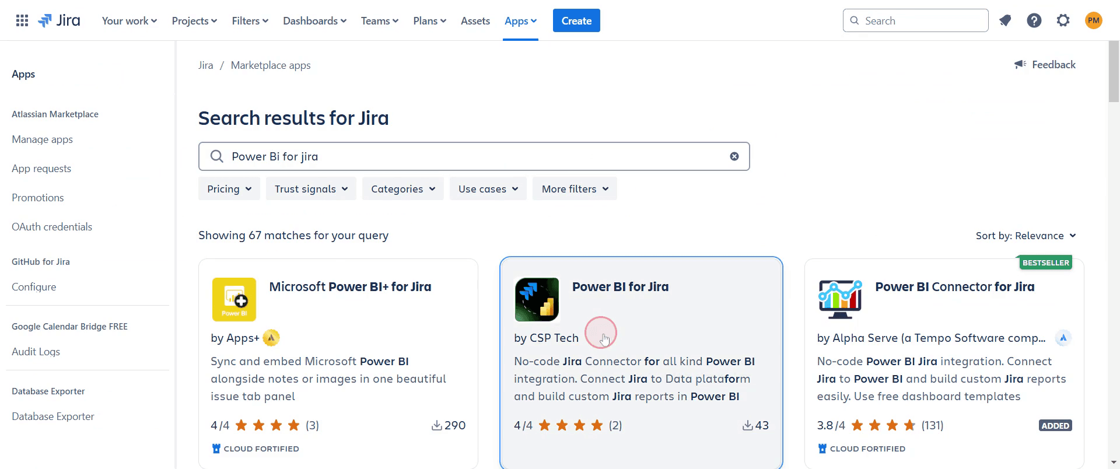This screenshot has height=469, width=1120.
Task: Click the Power BI Connector app logo
Action: point(840,299)
